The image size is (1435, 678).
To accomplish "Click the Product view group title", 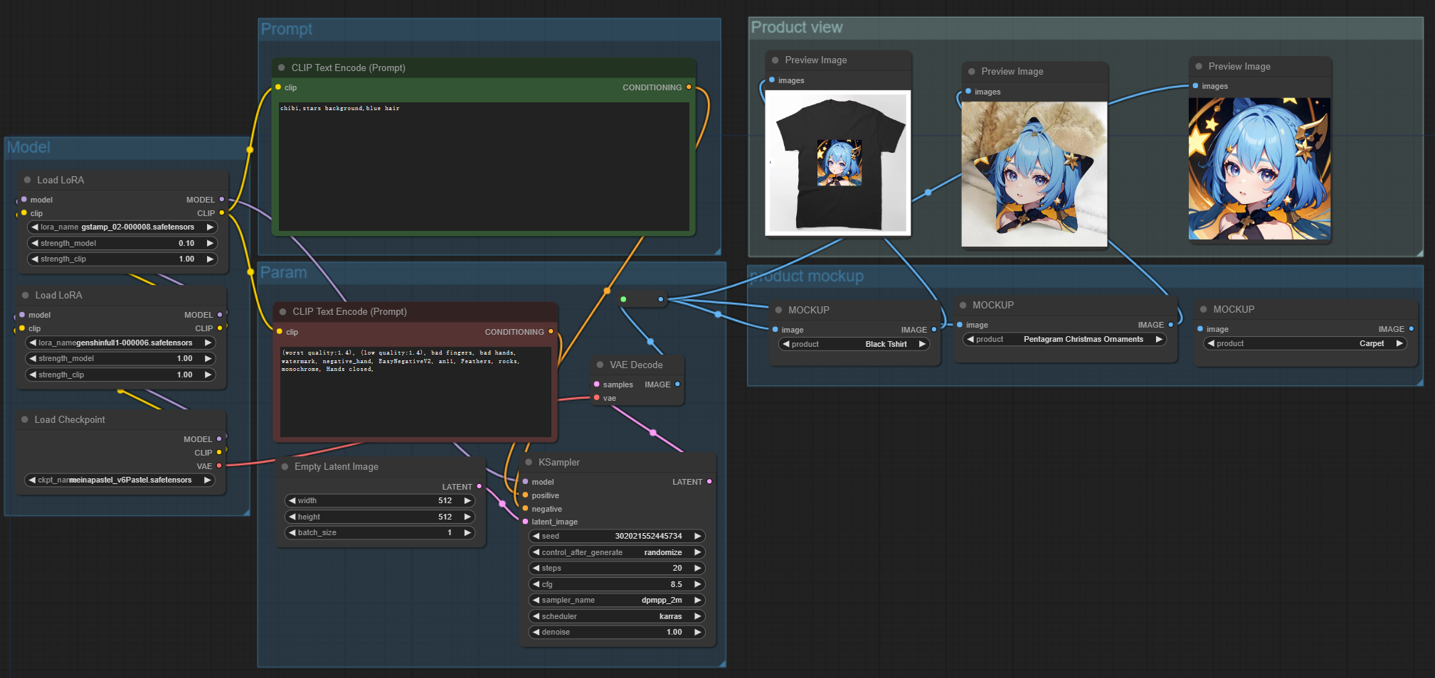I will point(797,28).
